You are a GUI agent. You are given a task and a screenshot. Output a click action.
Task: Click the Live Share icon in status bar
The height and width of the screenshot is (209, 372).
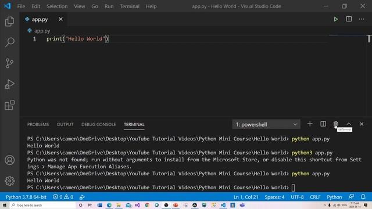[82, 197]
